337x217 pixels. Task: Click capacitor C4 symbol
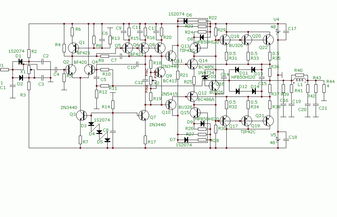[x=56, y=70]
